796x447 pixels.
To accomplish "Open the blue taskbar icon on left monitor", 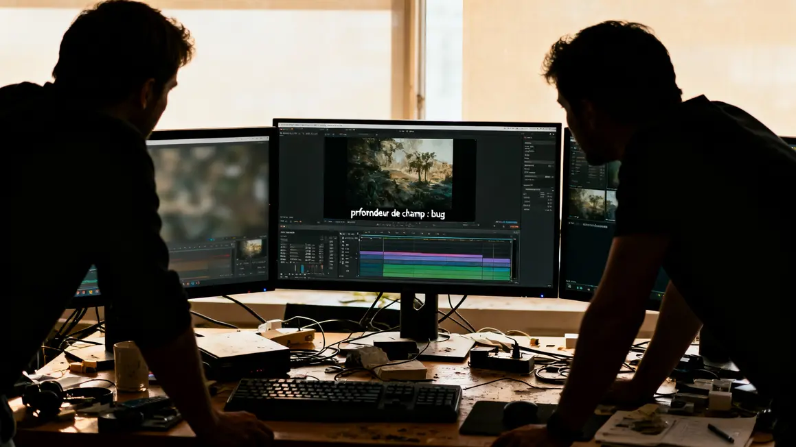I will coord(193,283).
